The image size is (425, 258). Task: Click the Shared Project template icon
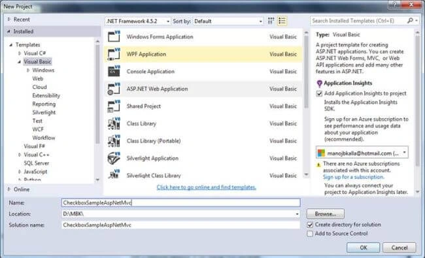[x=114, y=106]
